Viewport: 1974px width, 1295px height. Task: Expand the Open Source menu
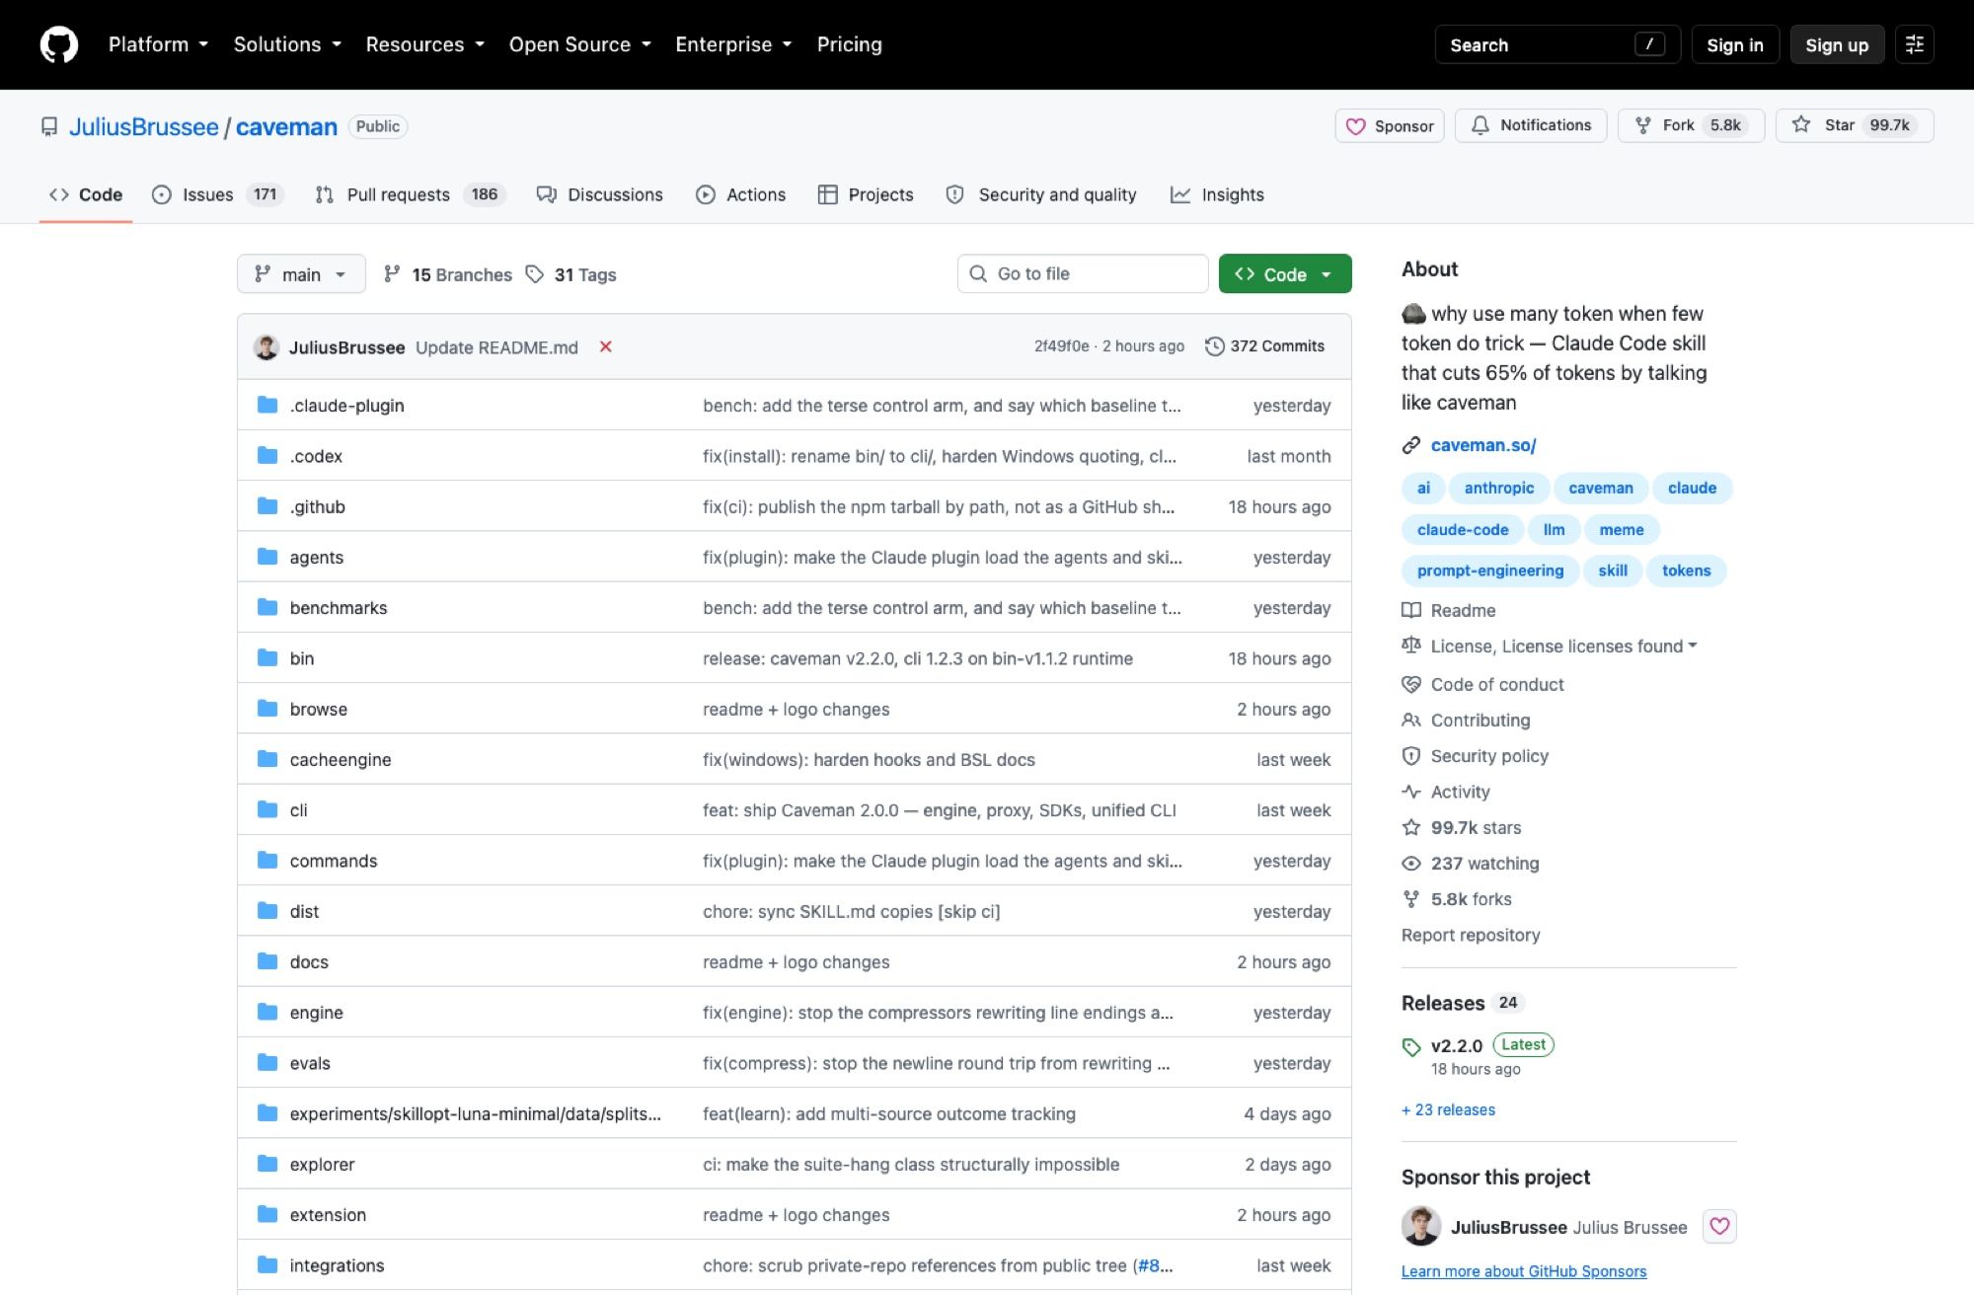580,44
